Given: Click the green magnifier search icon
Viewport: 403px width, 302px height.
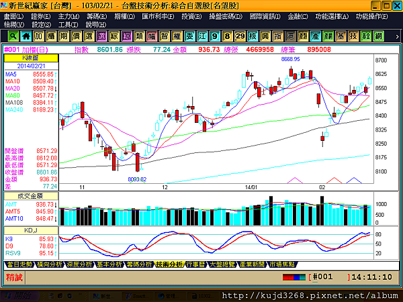Looking at the screenshot, I should pos(13,36).
